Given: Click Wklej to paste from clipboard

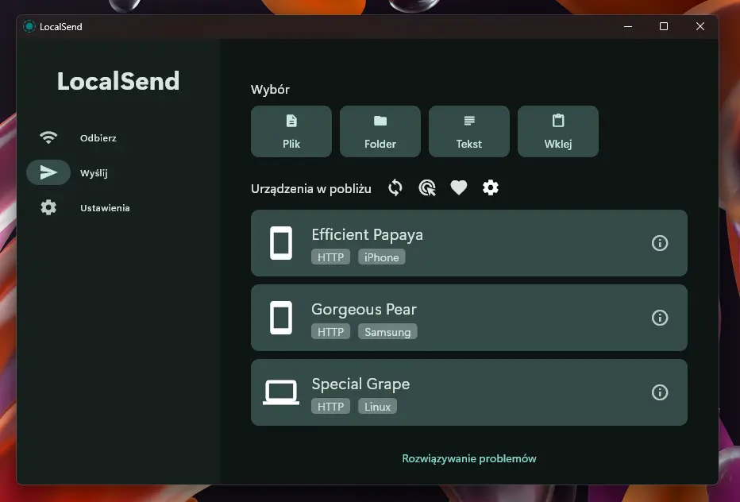Looking at the screenshot, I should tap(558, 131).
